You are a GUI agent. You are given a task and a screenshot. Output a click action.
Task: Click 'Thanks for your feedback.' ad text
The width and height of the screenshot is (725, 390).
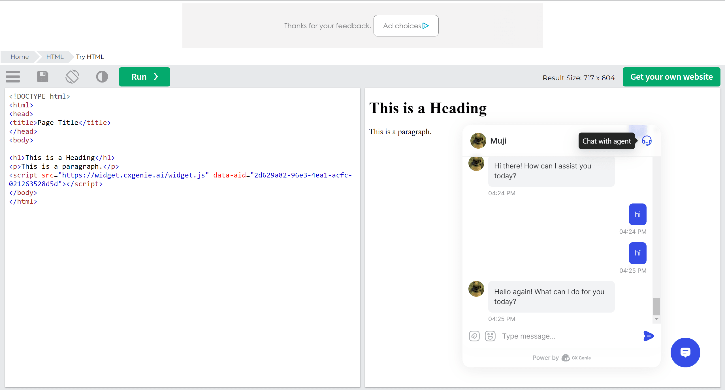point(328,26)
